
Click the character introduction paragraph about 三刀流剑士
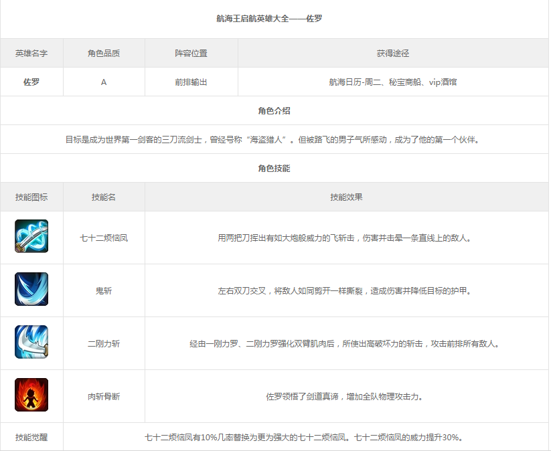point(272,140)
